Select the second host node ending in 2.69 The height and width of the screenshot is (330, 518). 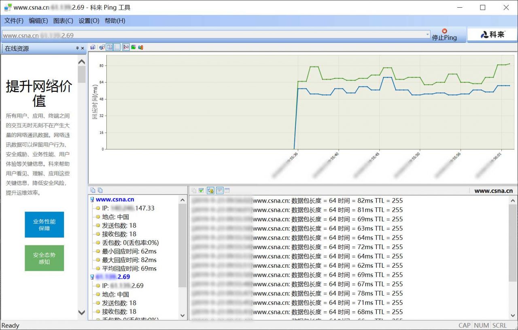pos(113,277)
